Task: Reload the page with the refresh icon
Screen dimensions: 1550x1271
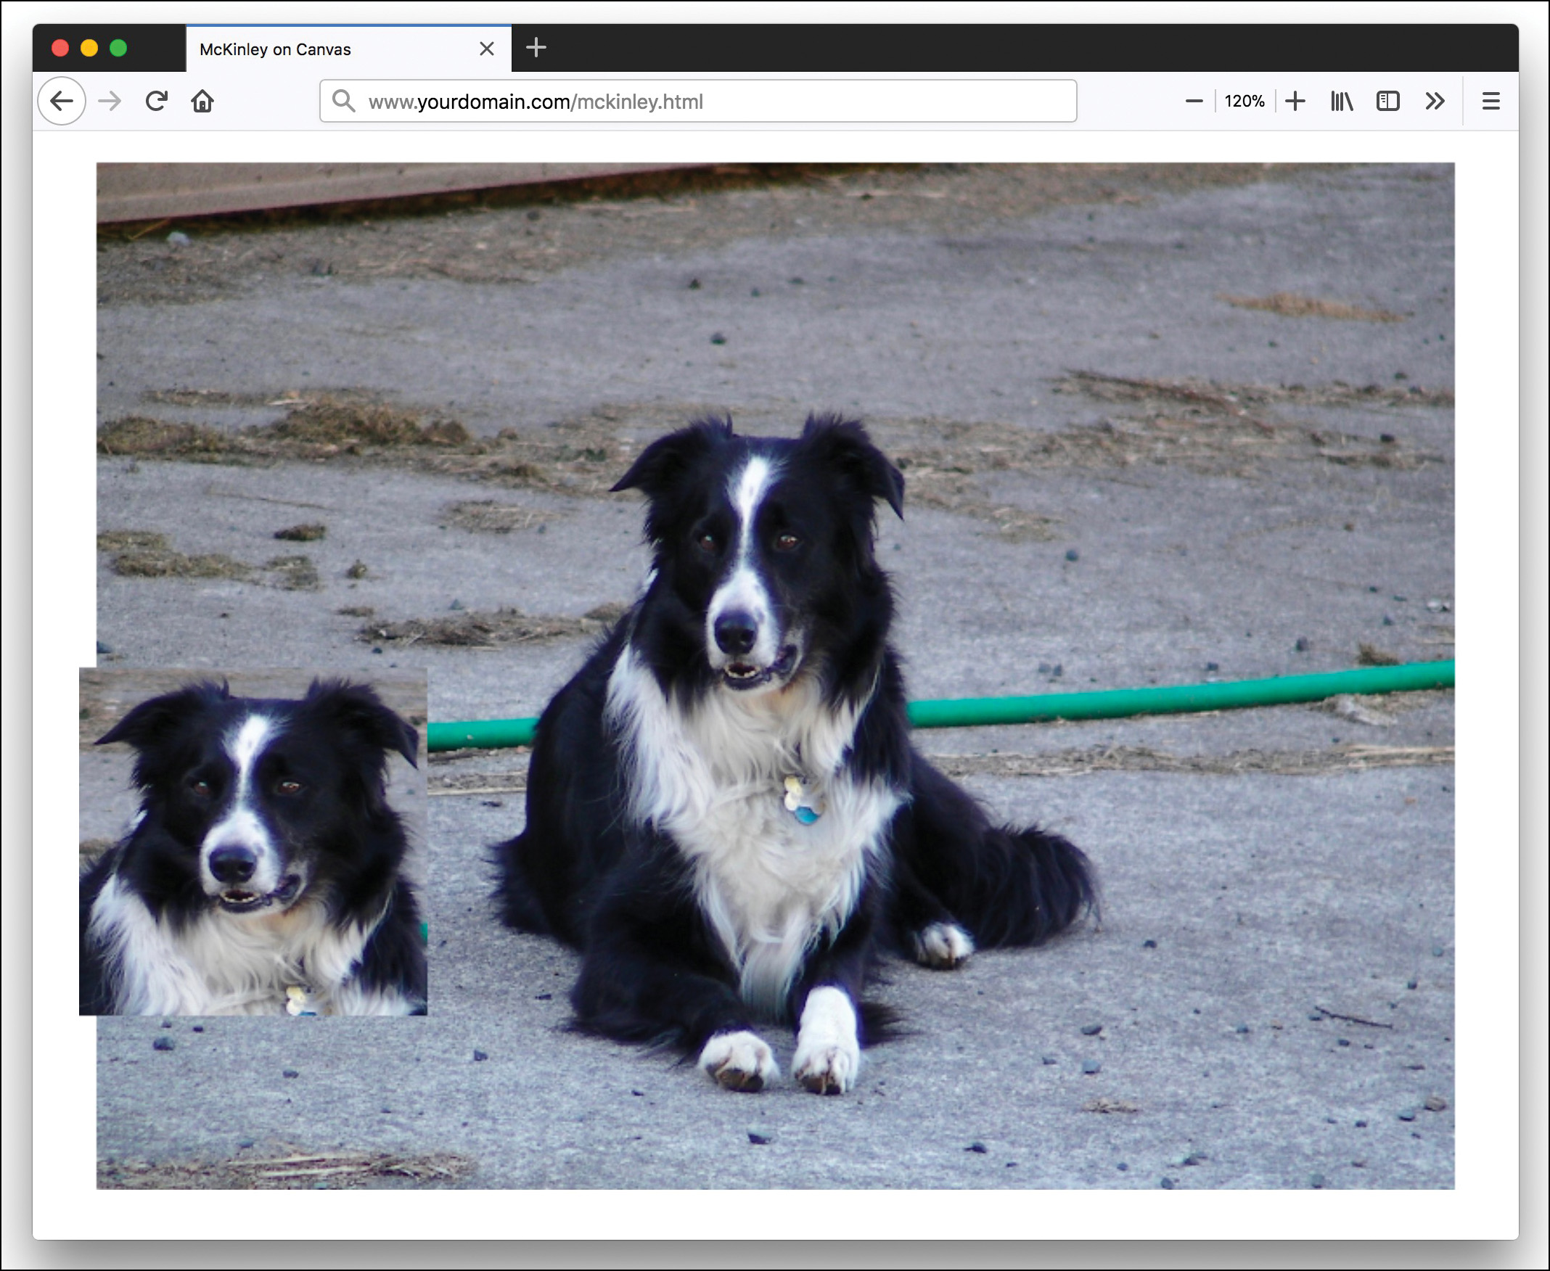Action: click(x=156, y=101)
